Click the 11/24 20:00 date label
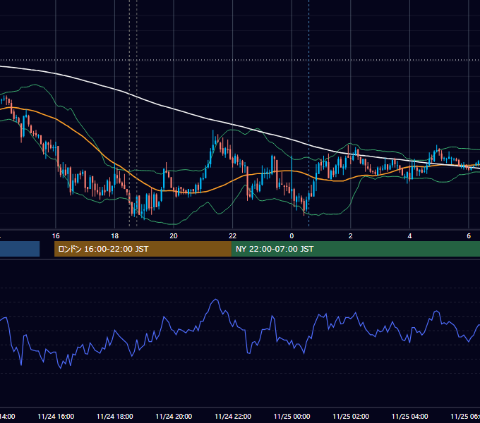The width and height of the screenshot is (480, 423). [x=174, y=416]
